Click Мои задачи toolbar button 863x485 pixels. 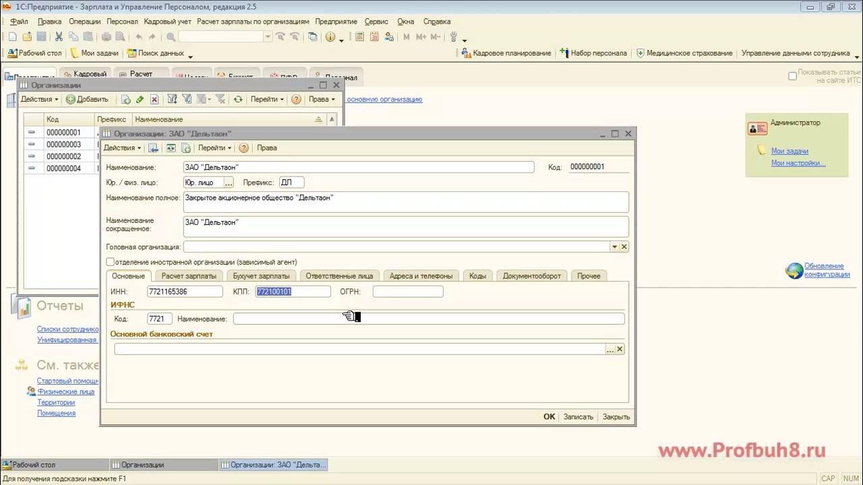94,53
